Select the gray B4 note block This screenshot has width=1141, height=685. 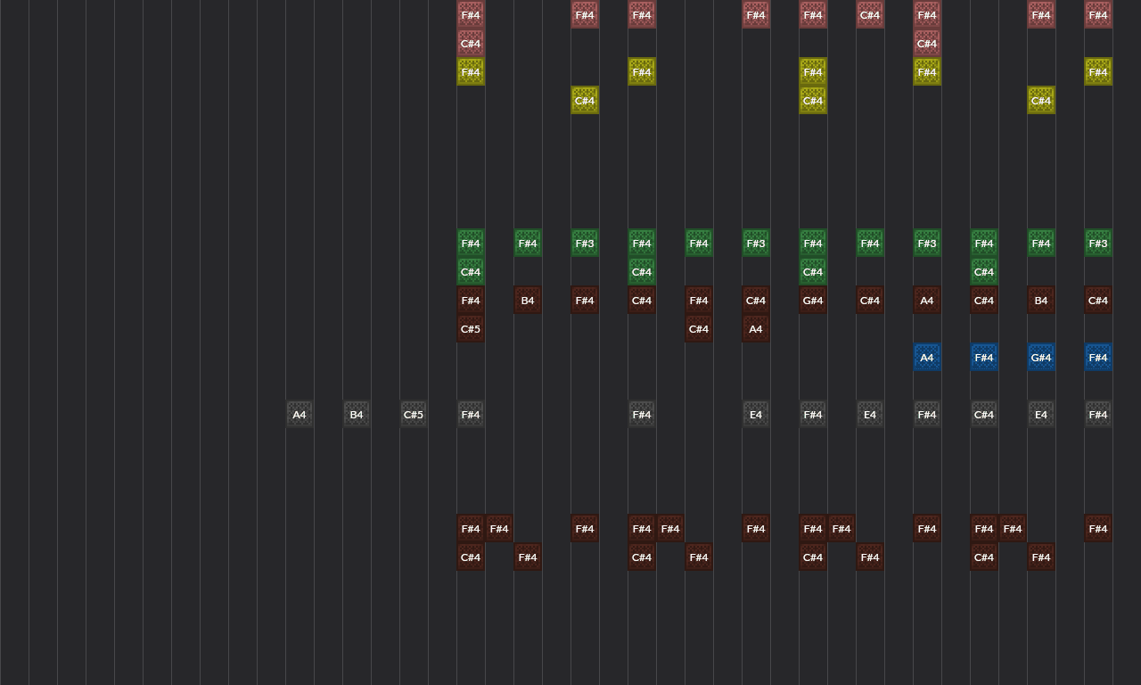click(357, 415)
